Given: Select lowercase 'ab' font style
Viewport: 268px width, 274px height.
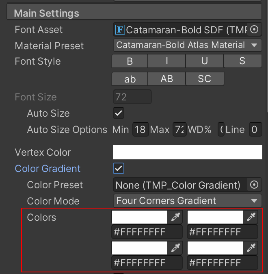Looking at the screenshot, I should tap(130, 79).
